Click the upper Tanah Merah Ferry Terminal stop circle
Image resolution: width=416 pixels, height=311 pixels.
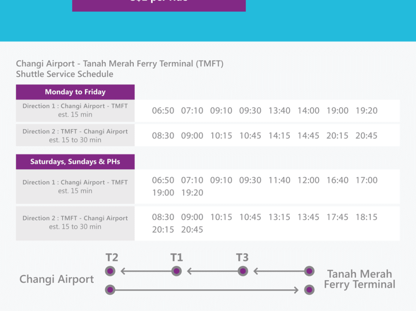tap(309, 271)
